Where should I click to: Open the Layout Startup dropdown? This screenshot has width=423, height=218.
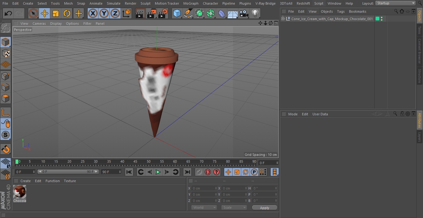tap(395, 3)
